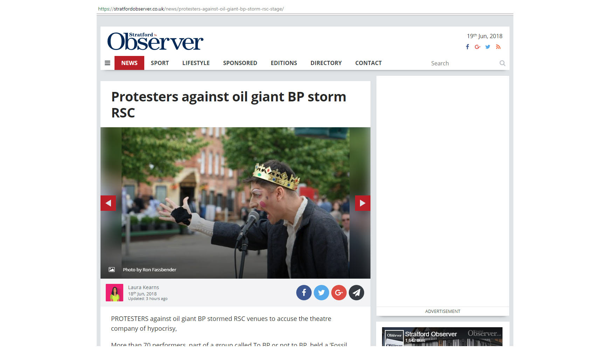
Task: Click the header Twitter bird icon
Action: point(488,47)
